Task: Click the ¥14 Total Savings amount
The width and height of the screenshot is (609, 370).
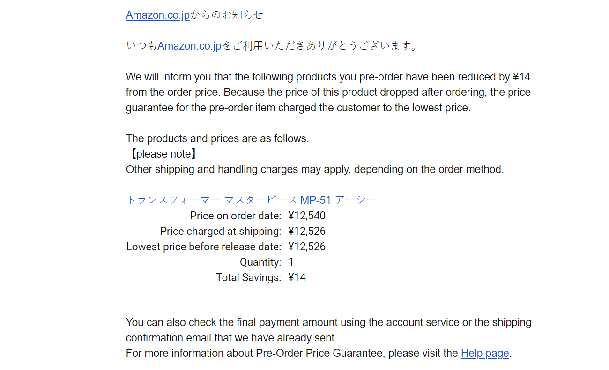Action: [x=297, y=277]
